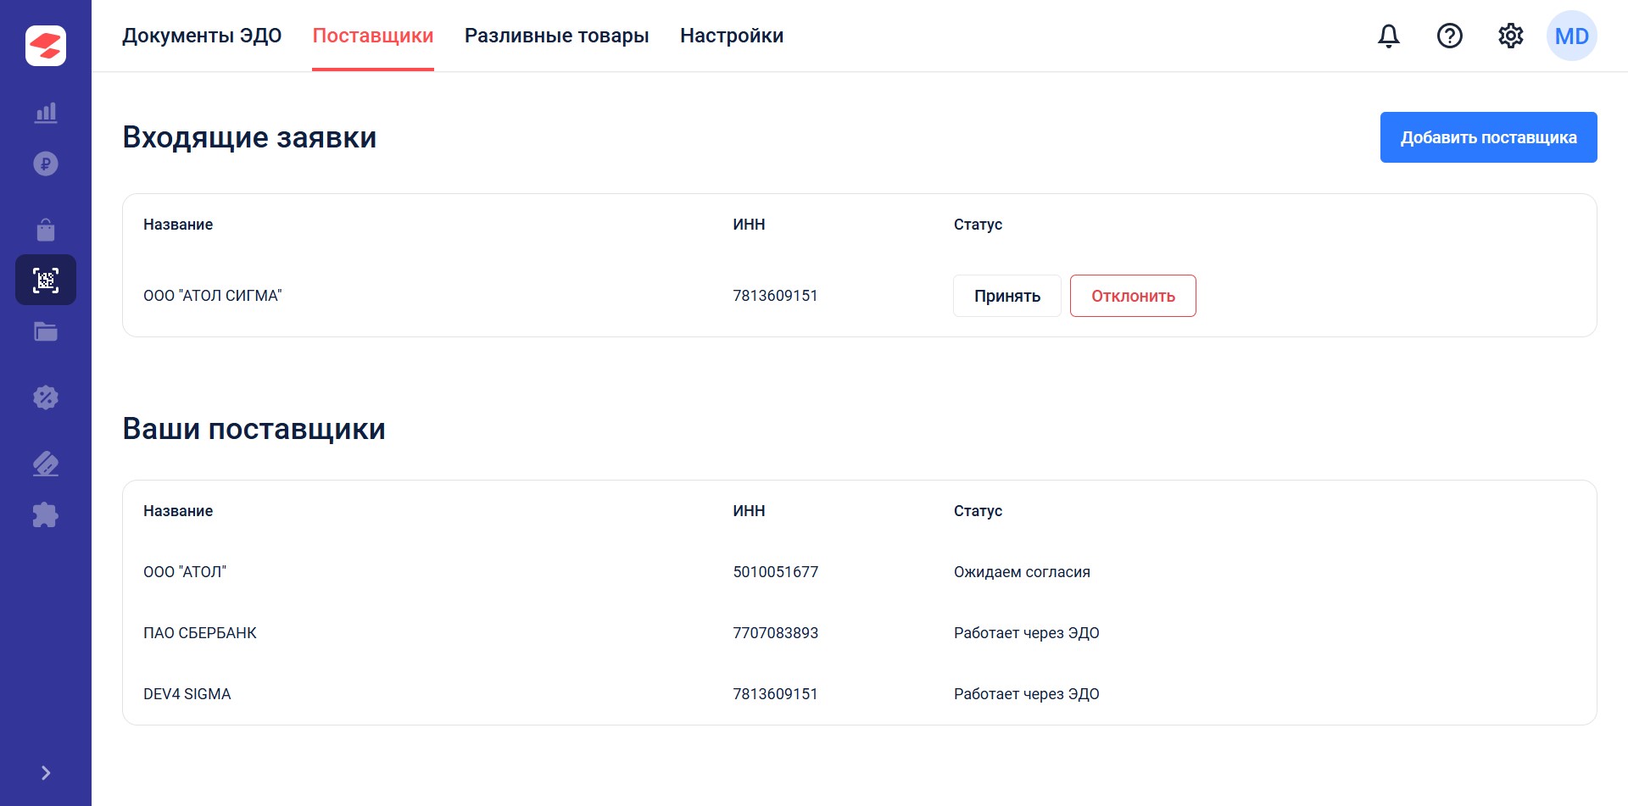
Task: Open the shopping bag sidebar section
Action: point(46,230)
